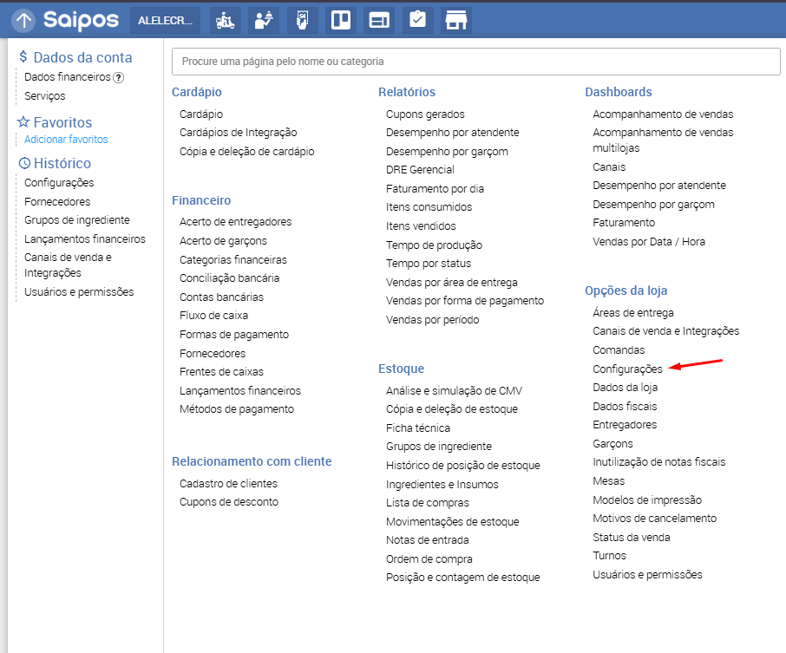The height and width of the screenshot is (653, 786).
Task: Open DRE Gerencial report
Action: (420, 170)
